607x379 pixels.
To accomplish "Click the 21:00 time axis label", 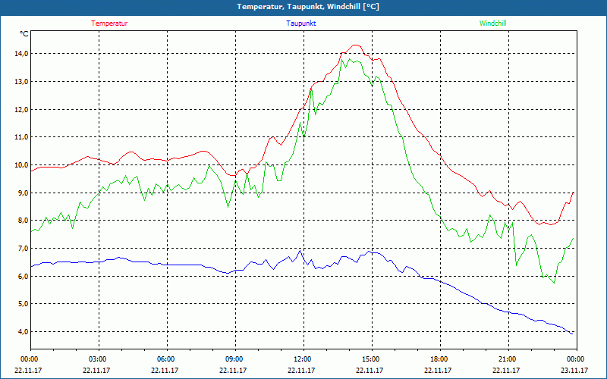I will 508,359.
